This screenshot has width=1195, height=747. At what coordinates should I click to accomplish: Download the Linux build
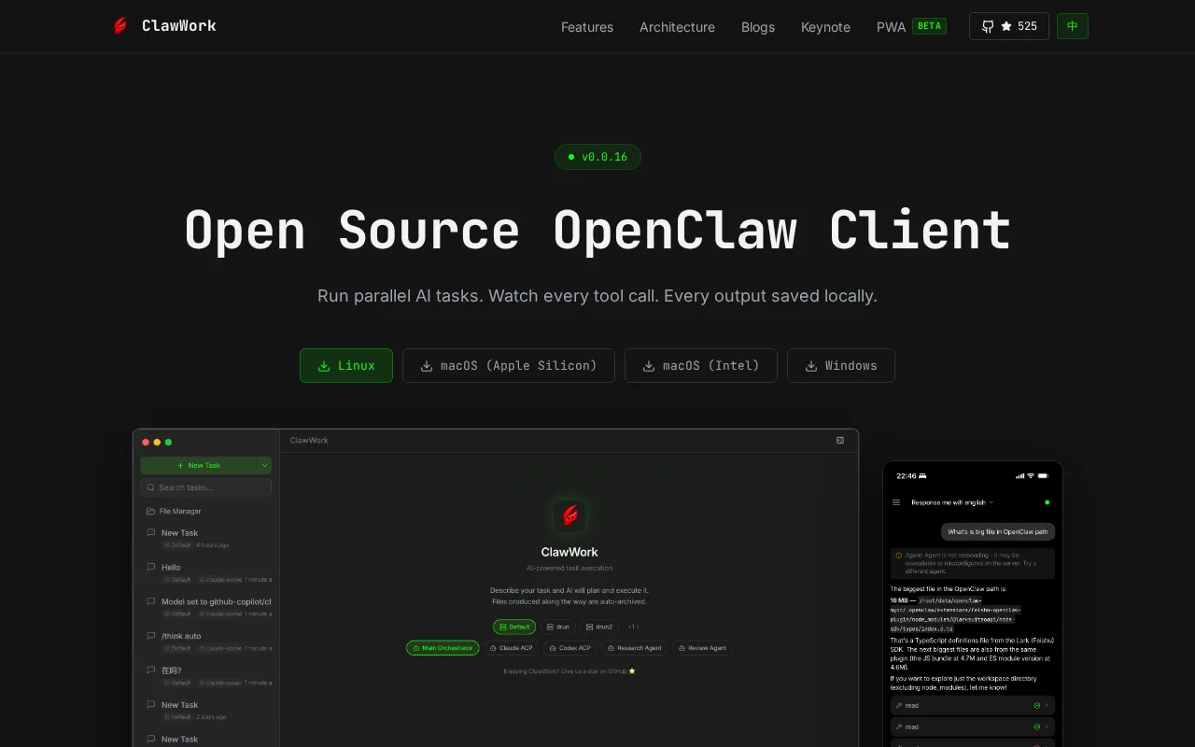pyautogui.click(x=346, y=366)
